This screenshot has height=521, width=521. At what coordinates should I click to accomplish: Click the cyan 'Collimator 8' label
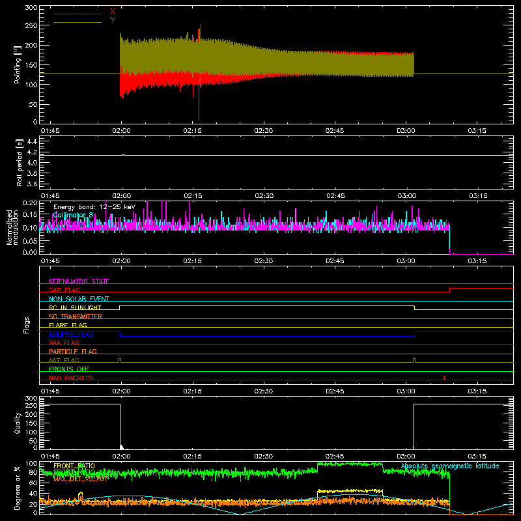tap(73, 216)
